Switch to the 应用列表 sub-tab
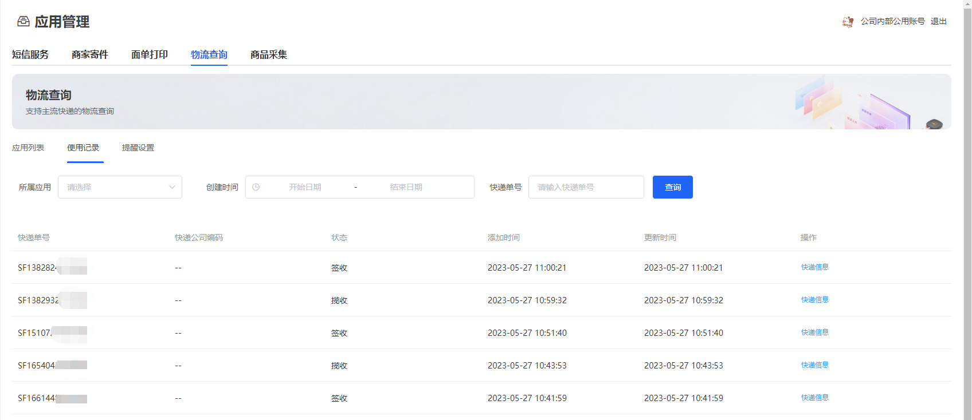 [x=28, y=148]
